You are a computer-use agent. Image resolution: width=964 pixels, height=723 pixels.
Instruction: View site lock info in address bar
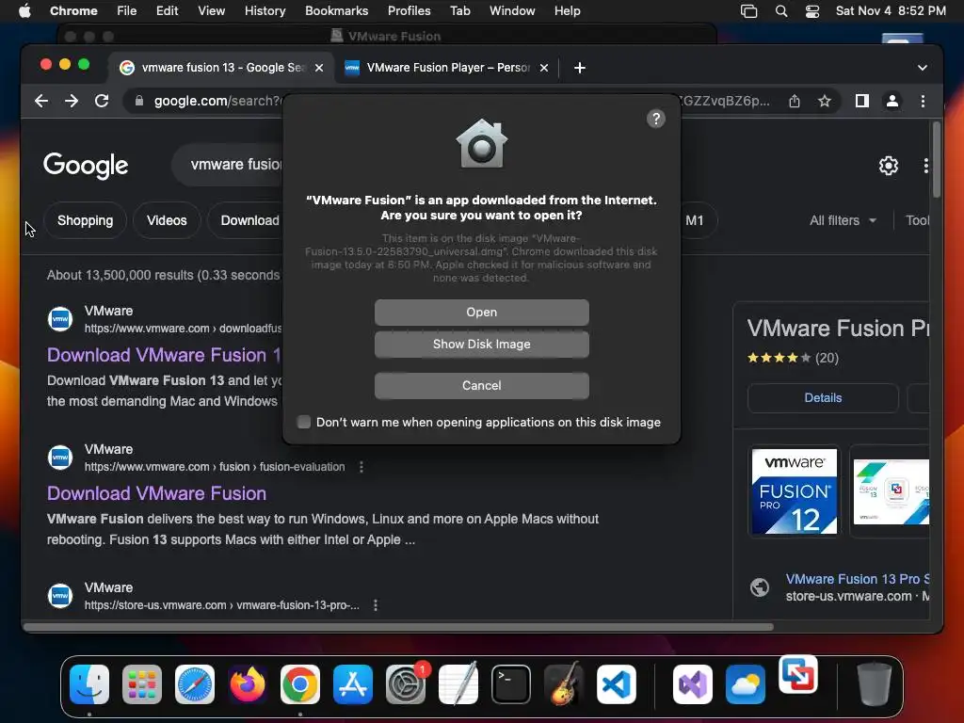tap(139, 101)
